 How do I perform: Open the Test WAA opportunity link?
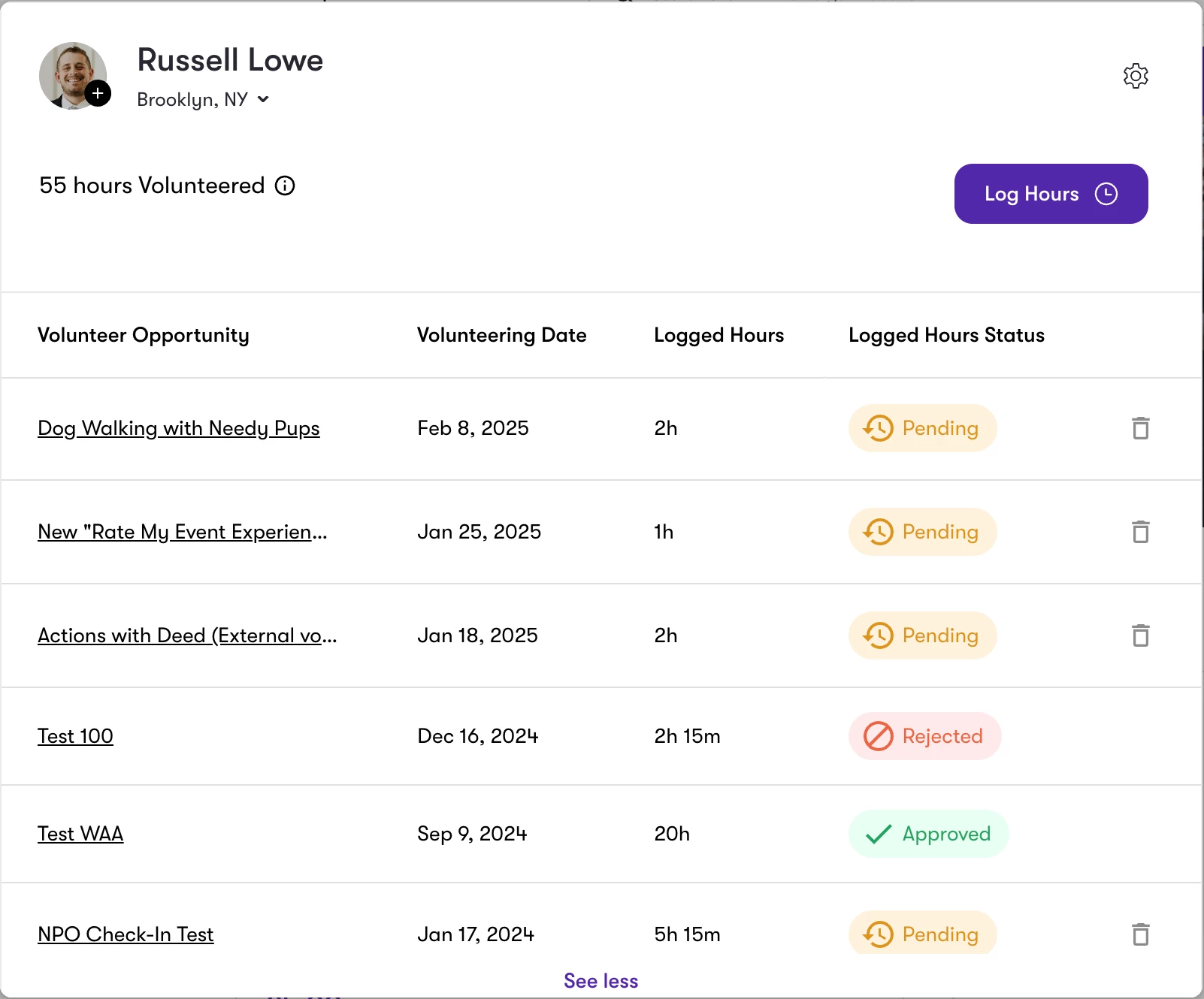(x=80, y=834)
